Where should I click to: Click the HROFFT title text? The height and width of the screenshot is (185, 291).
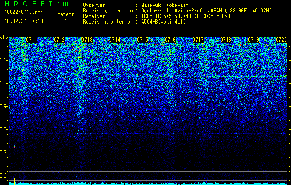28,4
